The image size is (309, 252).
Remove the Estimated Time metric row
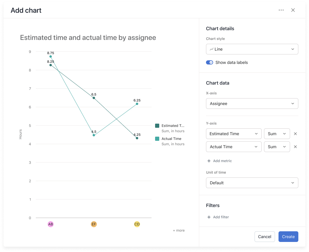click(295, 134)
